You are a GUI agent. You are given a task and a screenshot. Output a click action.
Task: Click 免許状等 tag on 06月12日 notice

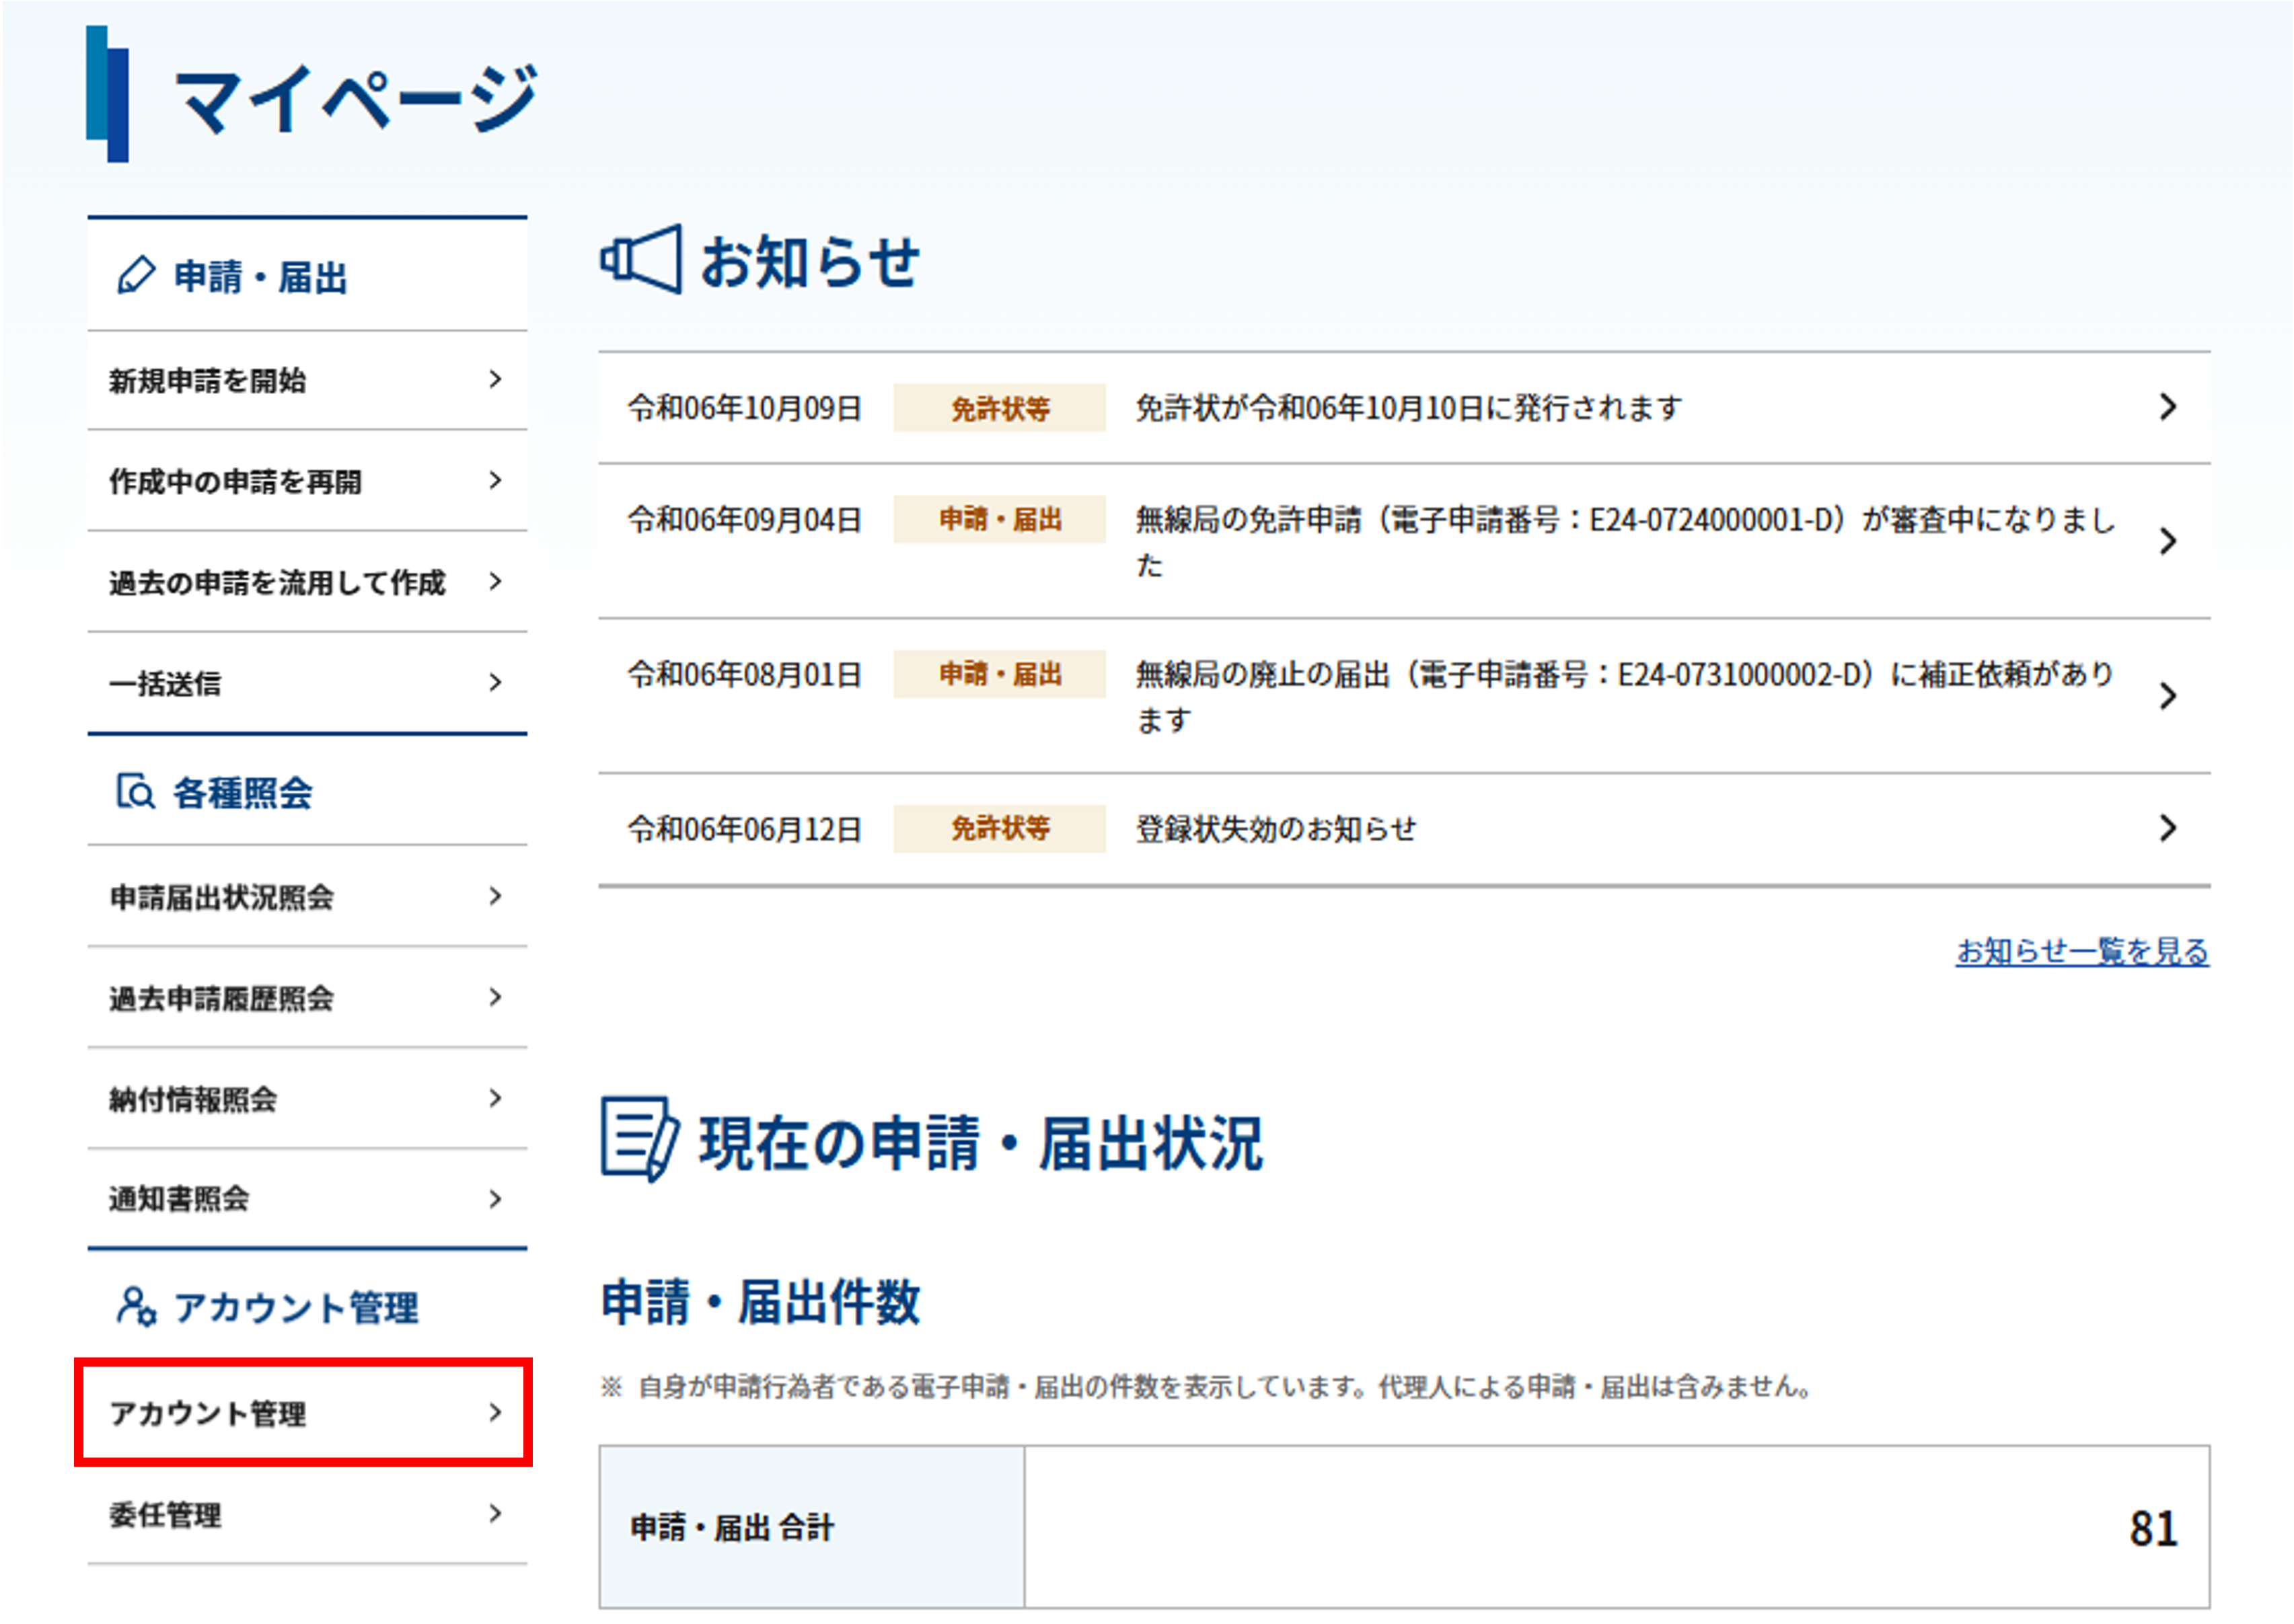point(1000,829)
